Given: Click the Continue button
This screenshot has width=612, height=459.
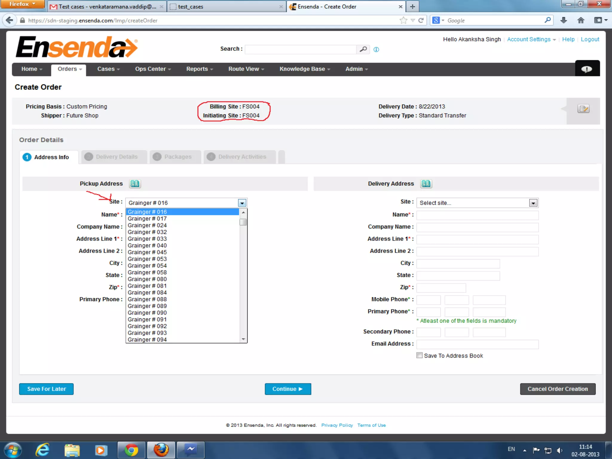Looking at the screenshot, I should coord(287,389).
